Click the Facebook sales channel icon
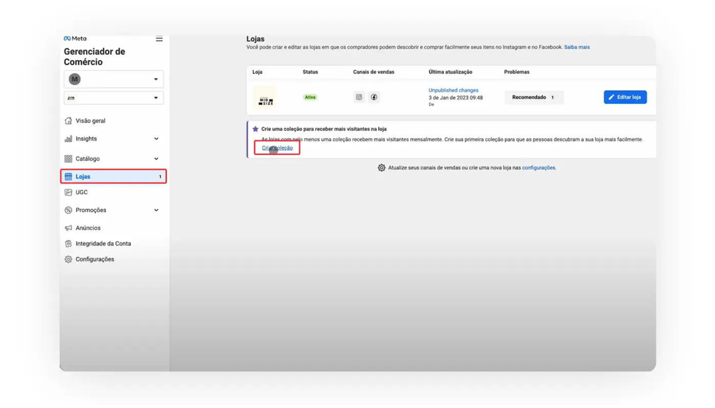 (374, 97)
